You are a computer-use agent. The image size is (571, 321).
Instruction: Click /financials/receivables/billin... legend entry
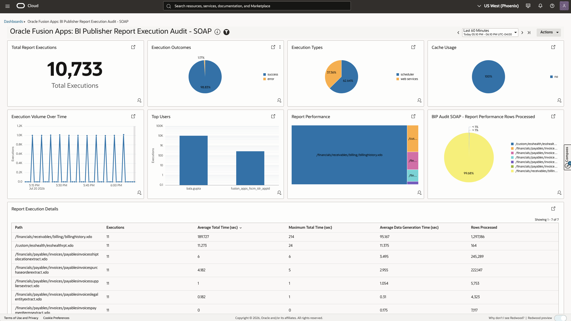coord(534,171)
